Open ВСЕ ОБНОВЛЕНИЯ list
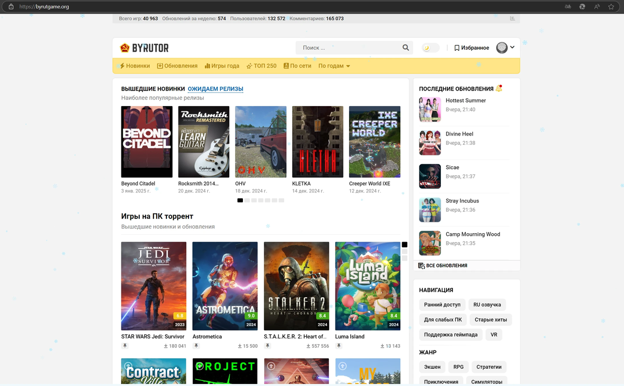624x386 pixels. [443, 266]
